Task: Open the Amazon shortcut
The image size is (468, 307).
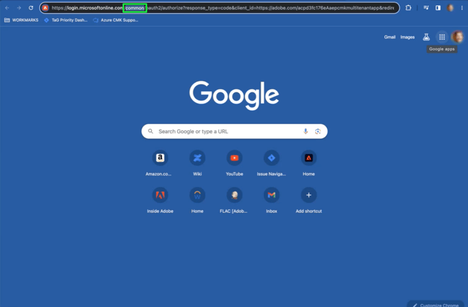Action: click(160, 163)
